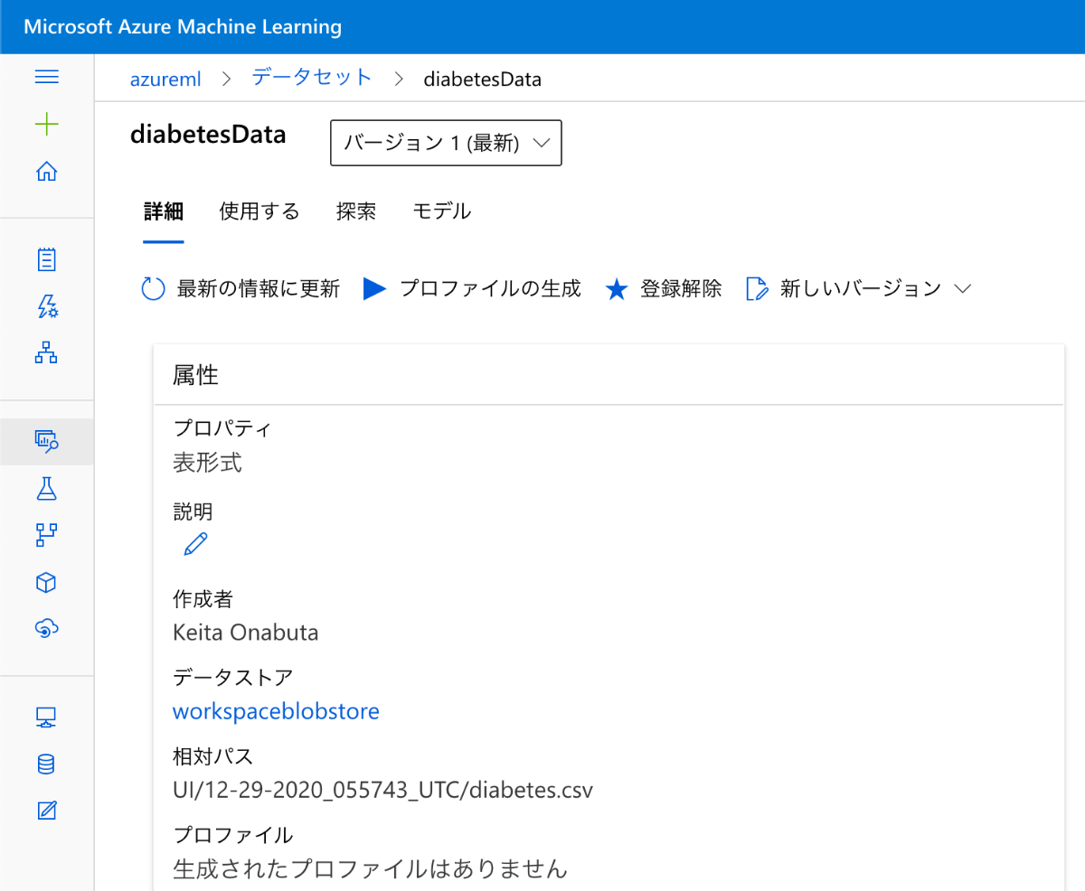1085x891 pixels.
Task: Click the relative path UI/12-29-2020_055743_UTC/diabetes.csv
Action: click(x=383, y=791)
